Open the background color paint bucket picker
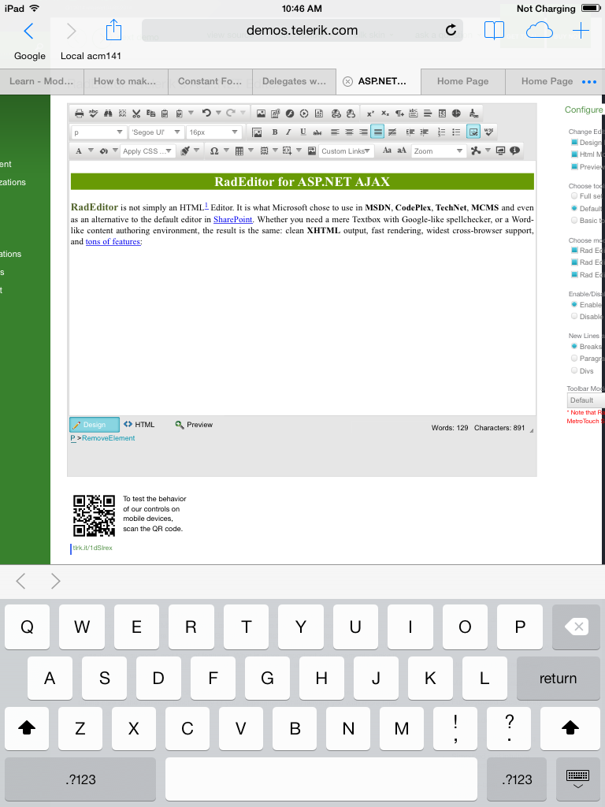605x807 pixels. coord(103,151)
